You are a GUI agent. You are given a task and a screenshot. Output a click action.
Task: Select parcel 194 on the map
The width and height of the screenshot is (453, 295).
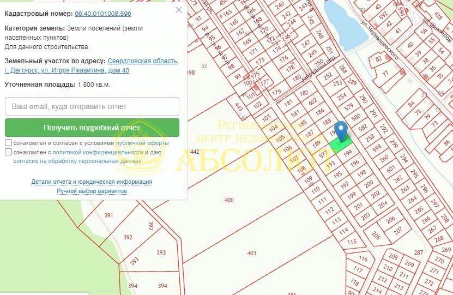click(348, 152)
